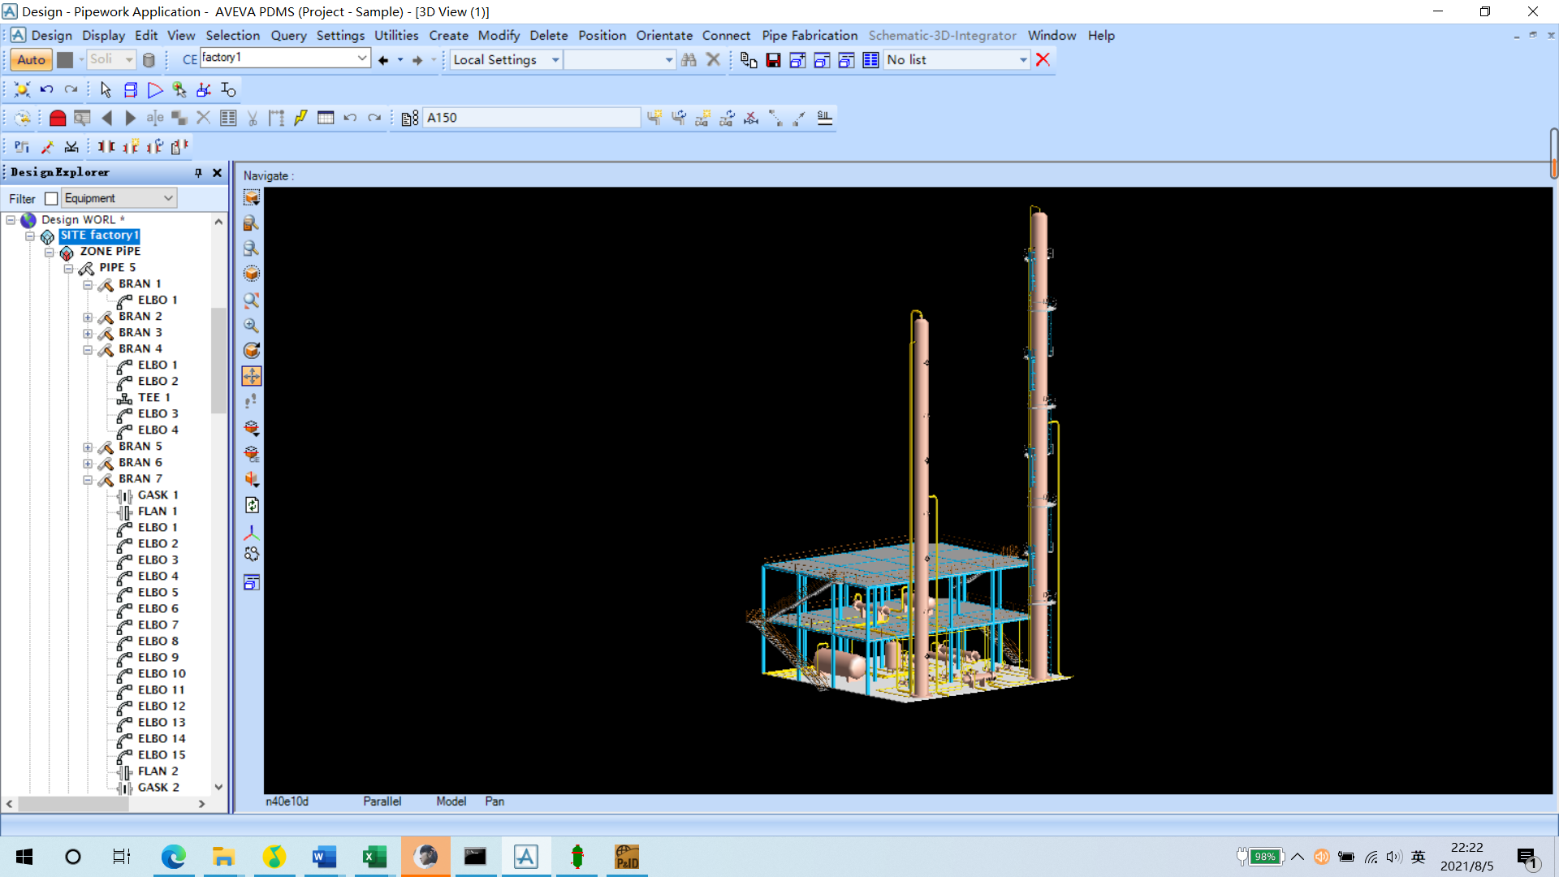Viewport: 1559px width, 877px height.
Task: Open the Query menu
Action: pos(288,36)
